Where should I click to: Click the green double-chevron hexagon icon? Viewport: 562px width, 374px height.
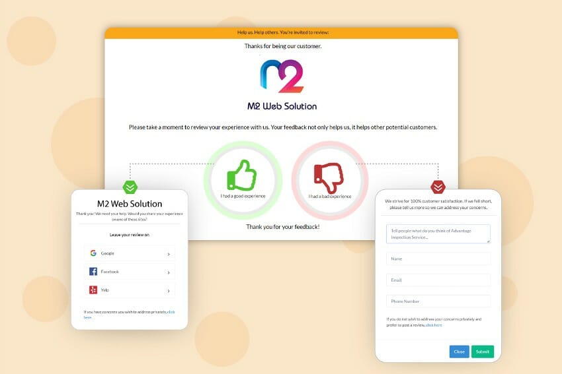130,187
